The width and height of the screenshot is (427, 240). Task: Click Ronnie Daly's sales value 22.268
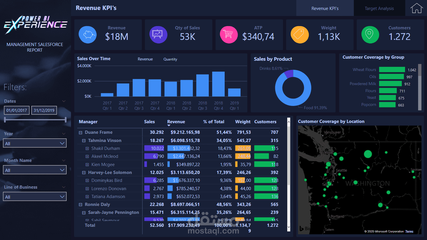[x=157, y=204]
